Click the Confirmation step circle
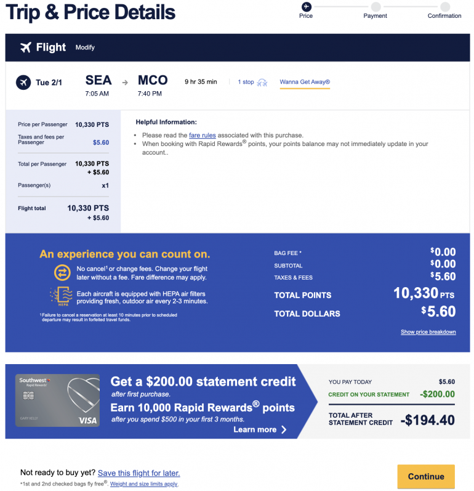474x491 pixels. tap(444, 6)
